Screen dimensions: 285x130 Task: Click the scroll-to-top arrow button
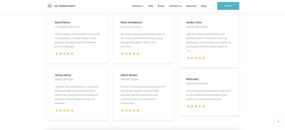(x=278, y=122)
